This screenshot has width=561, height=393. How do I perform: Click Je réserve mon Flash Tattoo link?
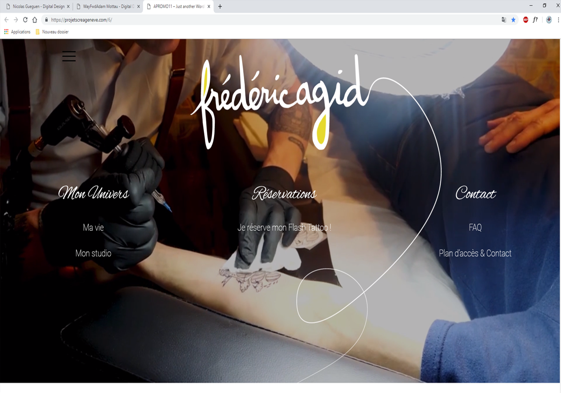pyautogui.click(x=284, y=228)
